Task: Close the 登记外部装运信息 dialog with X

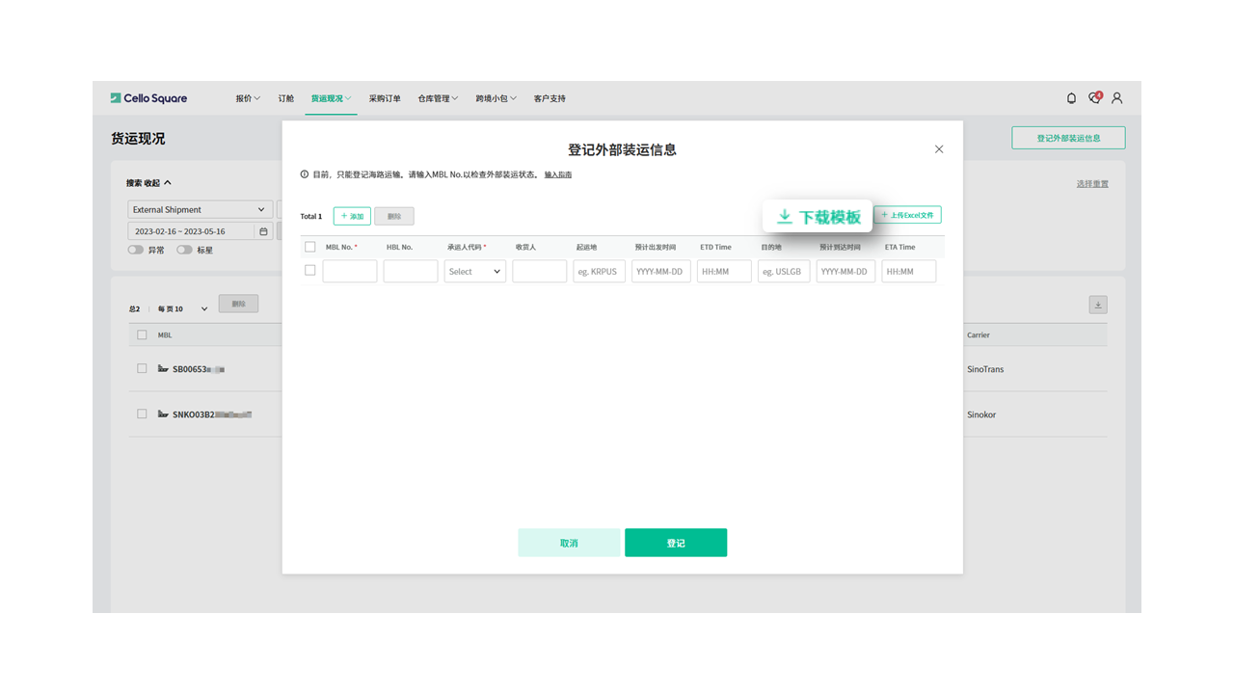Action: 939,149
